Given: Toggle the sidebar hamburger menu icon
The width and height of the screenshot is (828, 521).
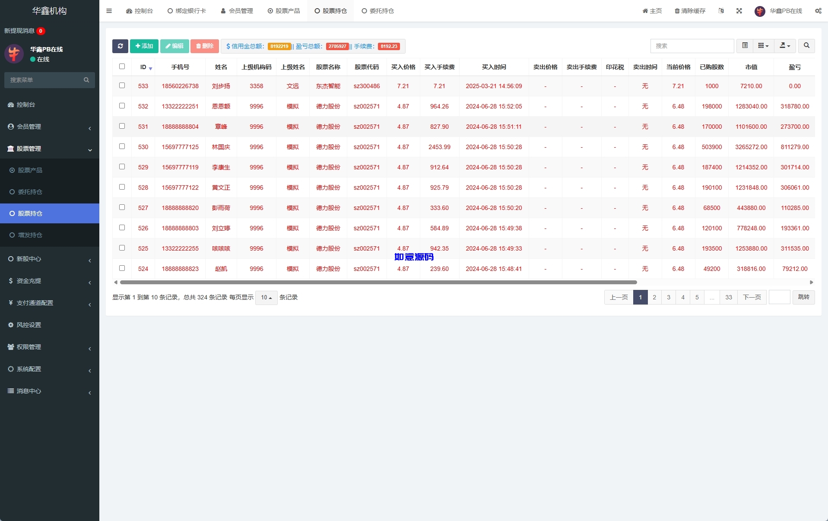Looking at the screenshot, I should point(109,11).
